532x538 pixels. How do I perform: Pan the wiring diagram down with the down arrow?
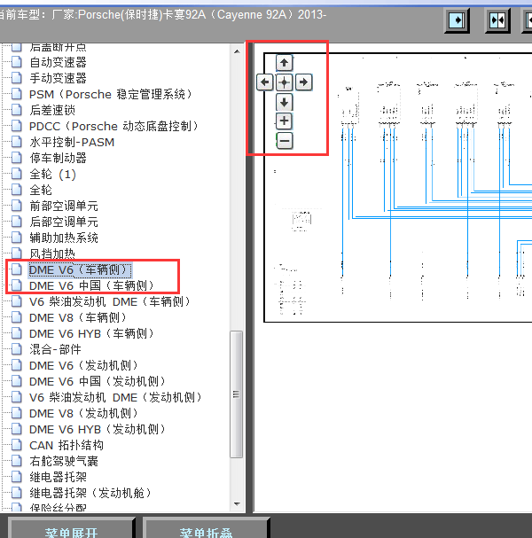(284, 102)
